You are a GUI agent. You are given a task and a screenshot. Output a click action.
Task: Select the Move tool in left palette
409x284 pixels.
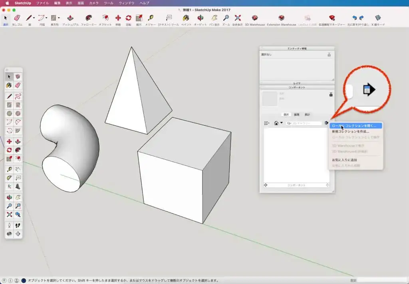coord(9,142)
